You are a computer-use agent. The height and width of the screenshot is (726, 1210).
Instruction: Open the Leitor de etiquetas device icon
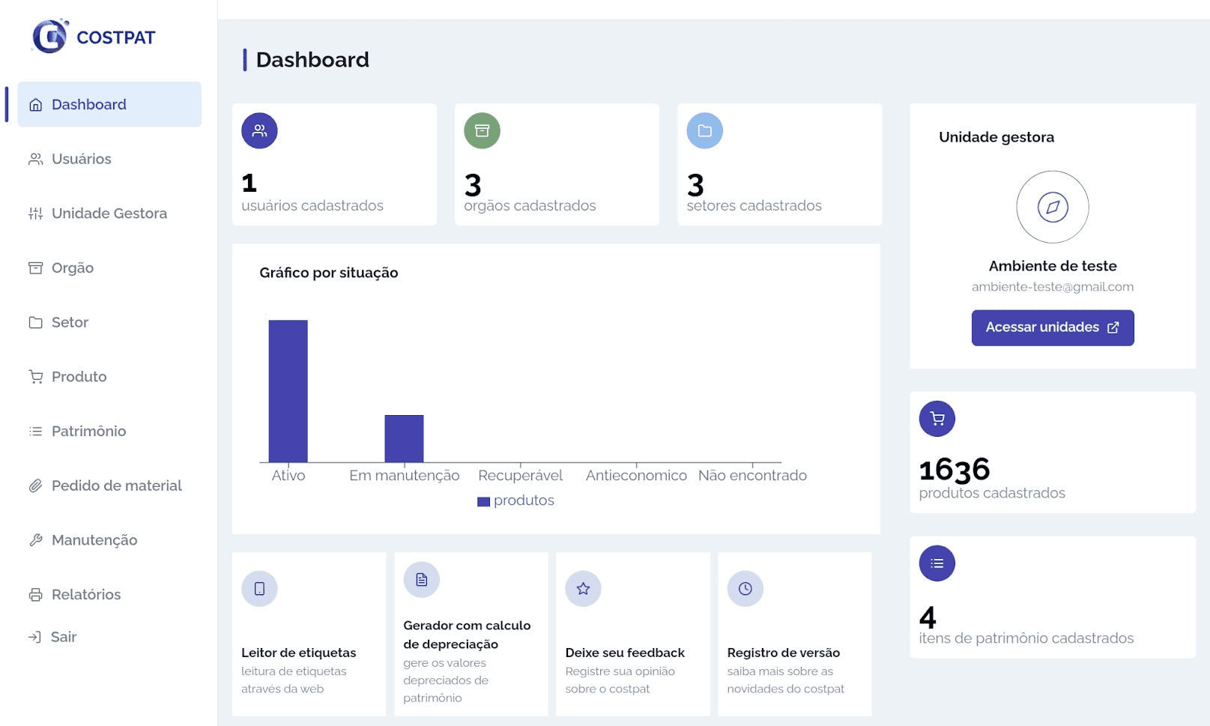(x=259, y=589)
